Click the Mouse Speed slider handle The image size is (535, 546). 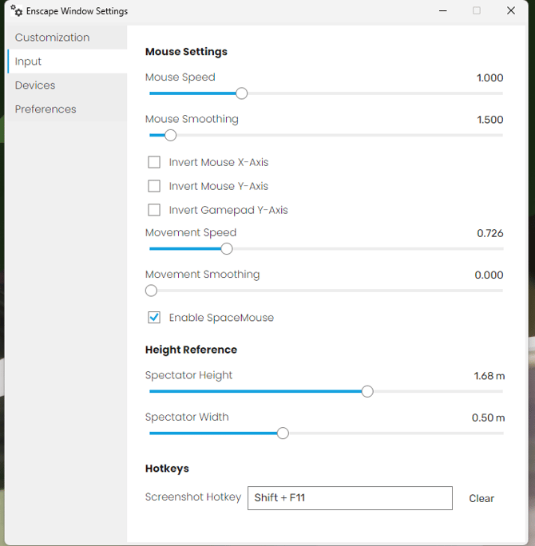point(242,93)
